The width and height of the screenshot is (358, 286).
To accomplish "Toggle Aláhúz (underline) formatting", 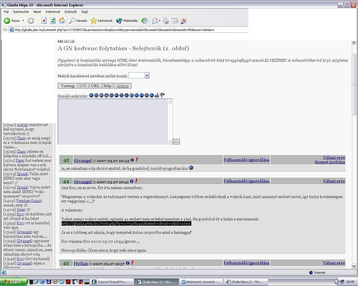I will point(123,86).
